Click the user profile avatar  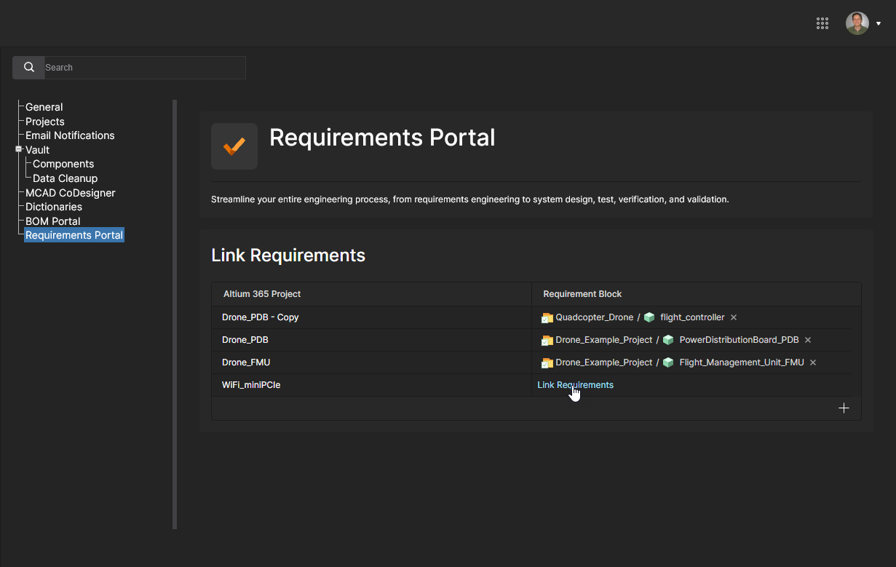click(857, 23)
